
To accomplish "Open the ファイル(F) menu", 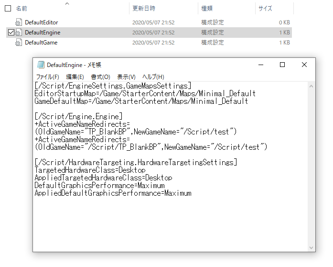I will (48, 77).
